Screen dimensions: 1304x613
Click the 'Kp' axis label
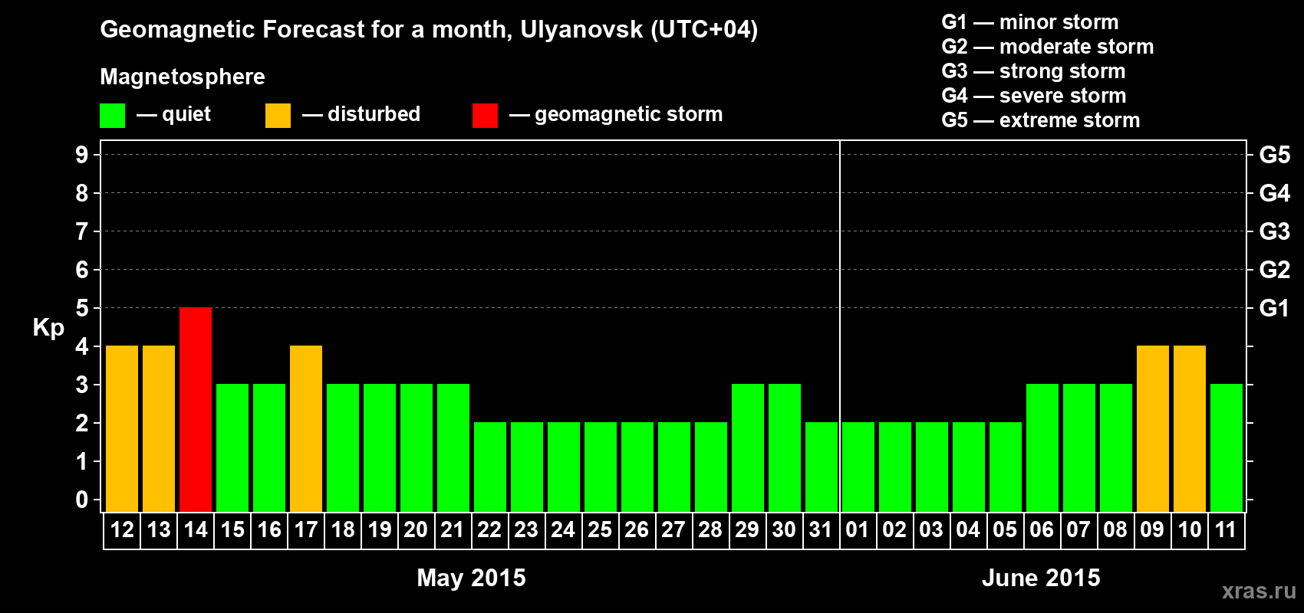pos(48,328)
